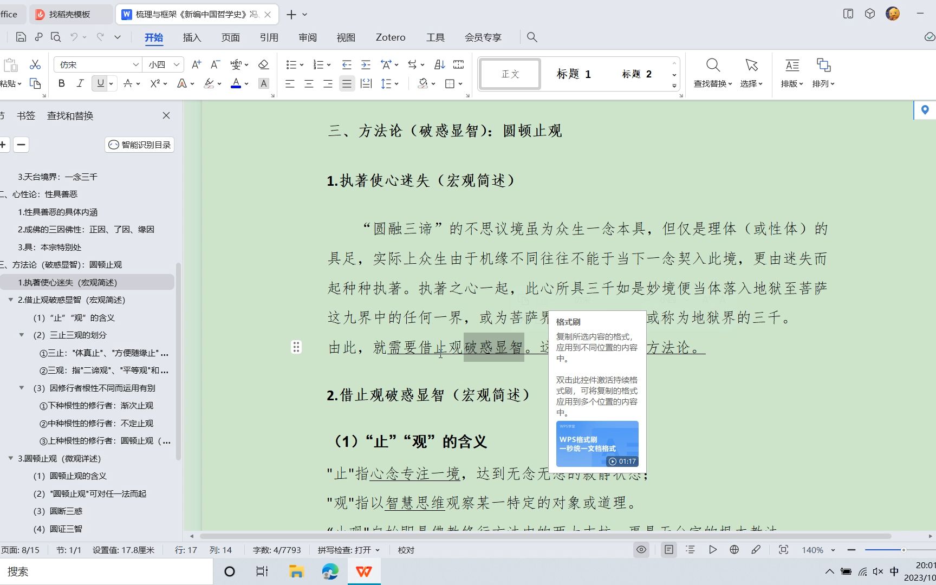Decrease font size with A- icon

click(x=215, y=64)
